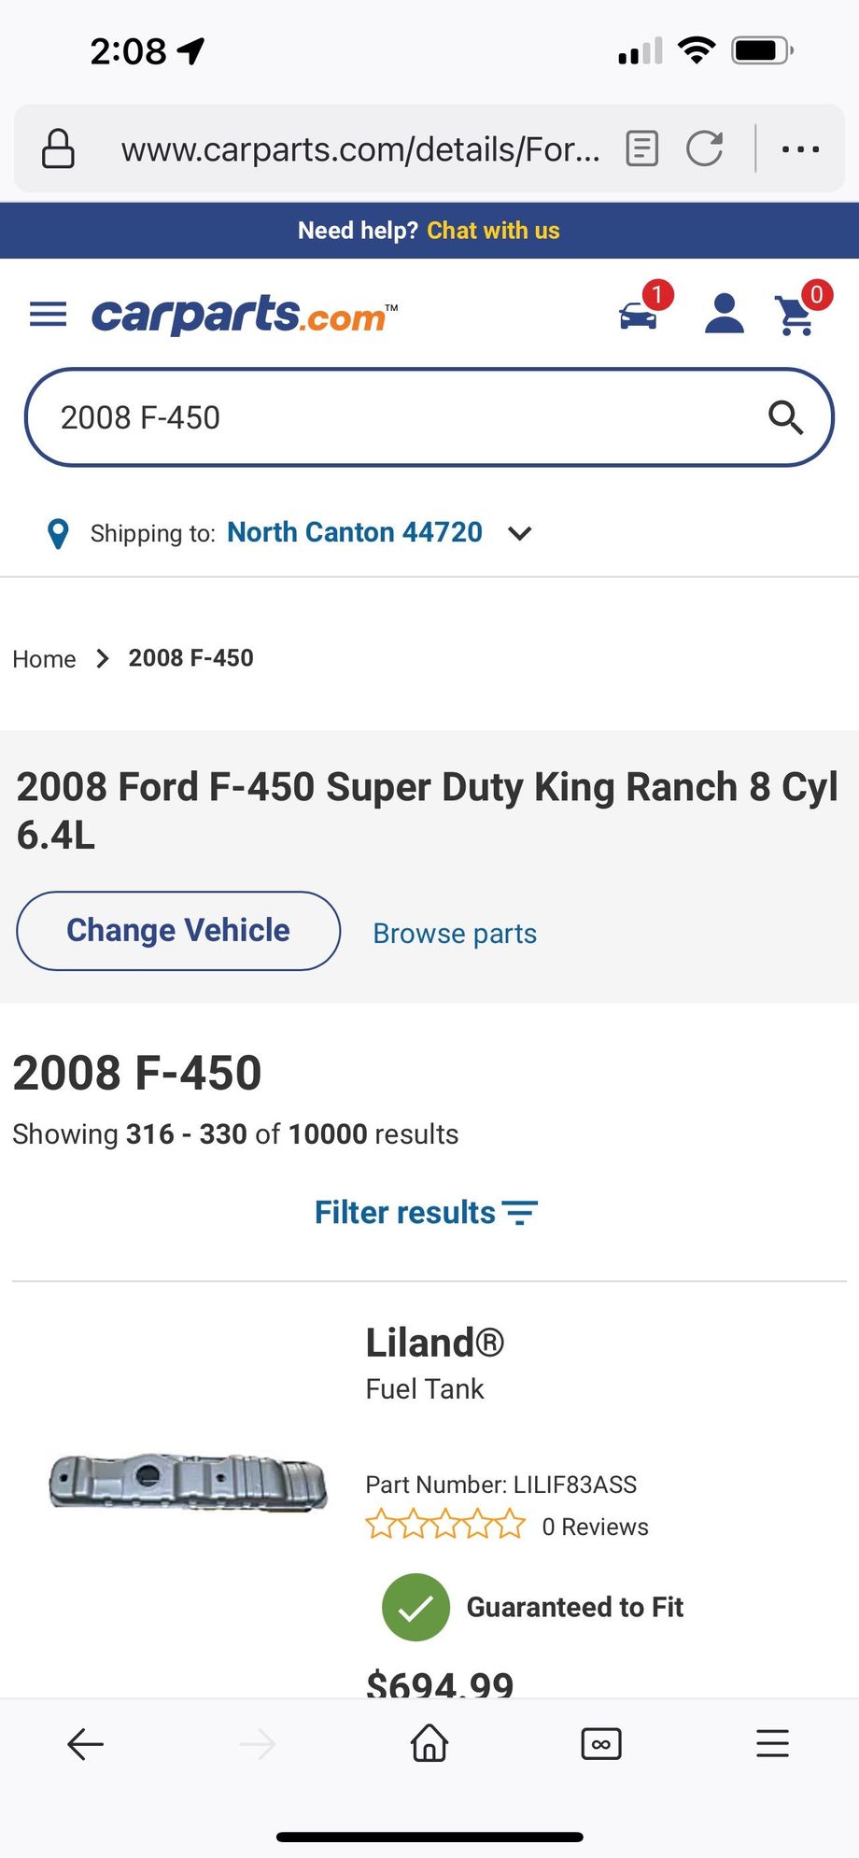859x1858 pixels.
Task: Open the user account profile icon
Action: point(724,315)
